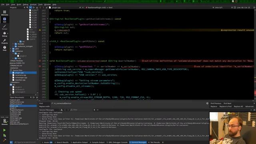Click the warning marker on line 169
Viewport: 256px width, 144px height.
[x=40, y=30]
